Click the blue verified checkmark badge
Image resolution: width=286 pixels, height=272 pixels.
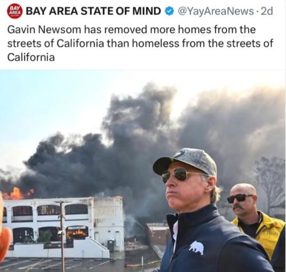(x=169, y=11)
